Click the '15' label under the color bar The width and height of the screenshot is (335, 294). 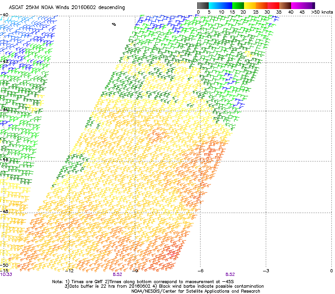click(232, 12)
